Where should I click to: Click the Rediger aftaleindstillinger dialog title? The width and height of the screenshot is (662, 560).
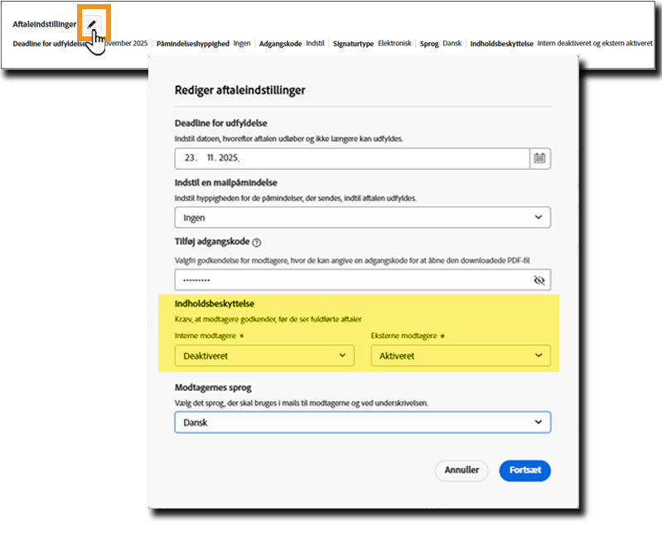coord(239,90)
